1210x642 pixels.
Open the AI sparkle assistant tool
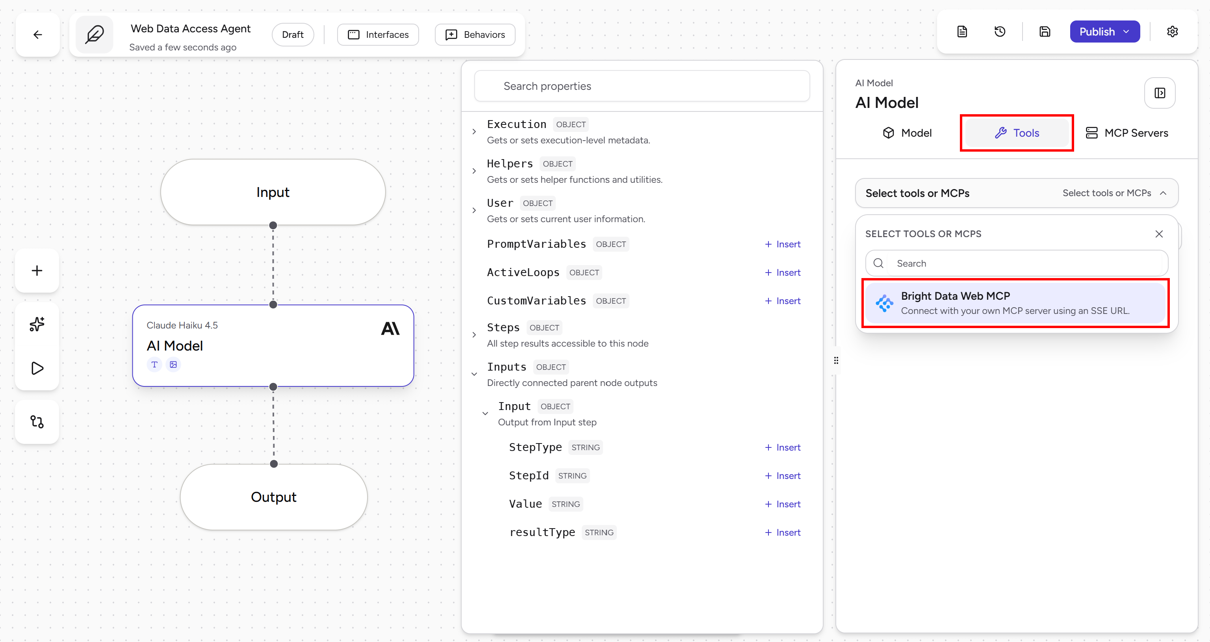click(x=37, y=324)
